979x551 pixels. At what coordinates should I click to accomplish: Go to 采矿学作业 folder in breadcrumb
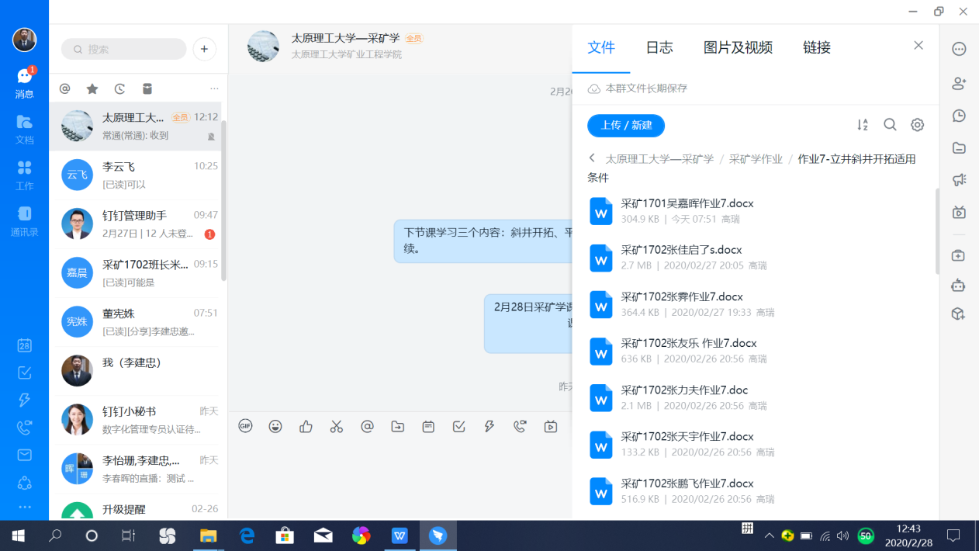(755, 159)
